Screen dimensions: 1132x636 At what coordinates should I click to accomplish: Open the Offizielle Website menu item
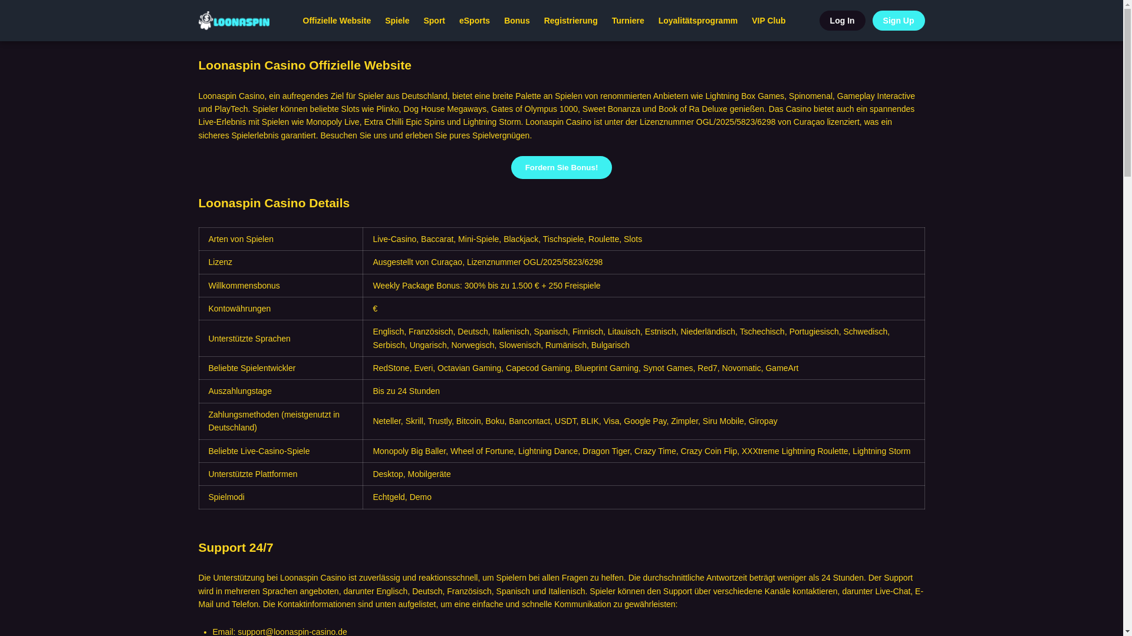[x=337, y=21]
